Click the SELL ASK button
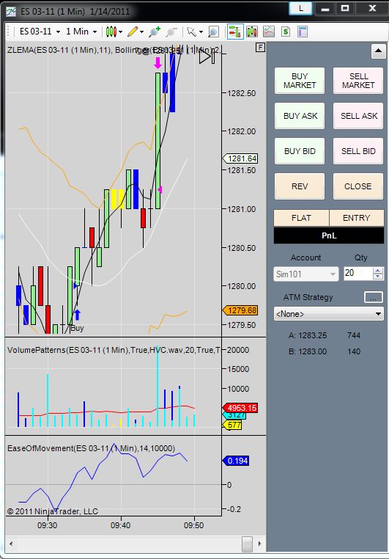This screenshot has height=559, width=389. pos(358,116)
